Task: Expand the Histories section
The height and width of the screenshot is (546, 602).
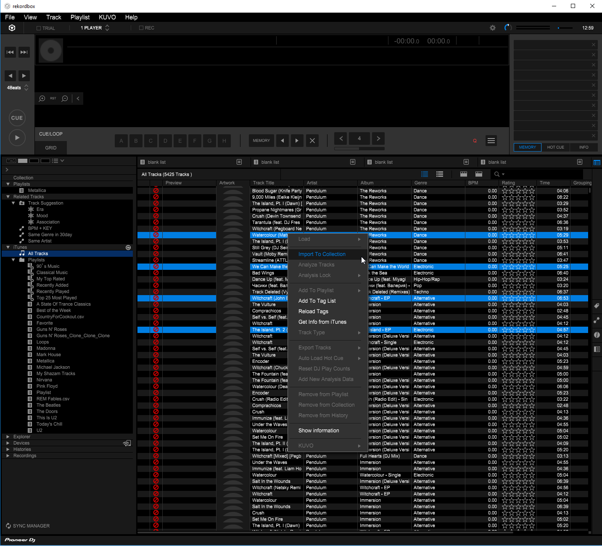Action: pyautogui.click(x=8, y=449)
